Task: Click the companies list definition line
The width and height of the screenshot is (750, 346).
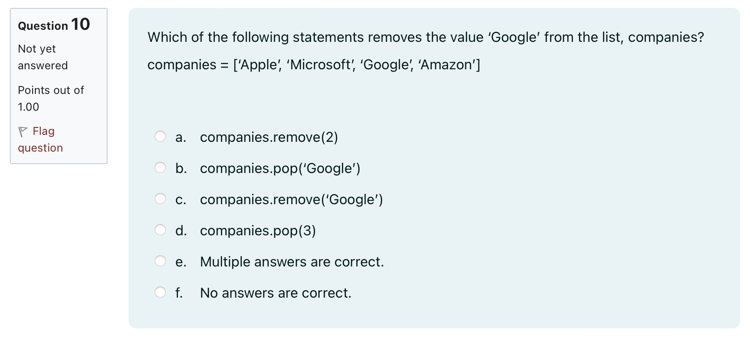Action: coord(314,65)
